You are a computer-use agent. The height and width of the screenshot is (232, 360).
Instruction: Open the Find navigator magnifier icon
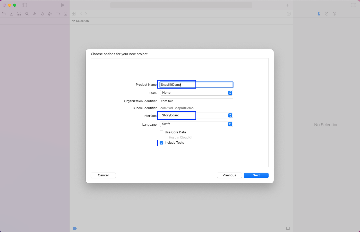27,14
